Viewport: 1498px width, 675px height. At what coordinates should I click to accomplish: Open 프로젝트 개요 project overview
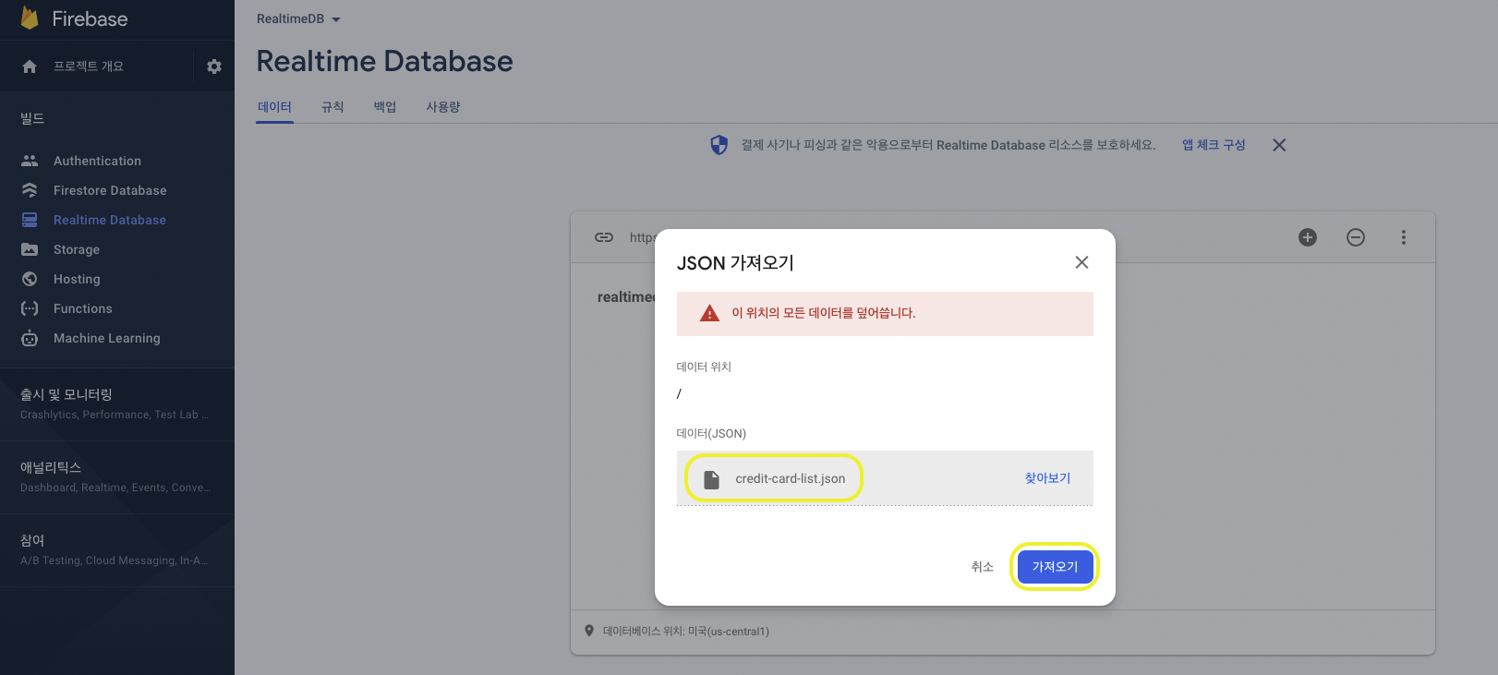click(89, 66)
